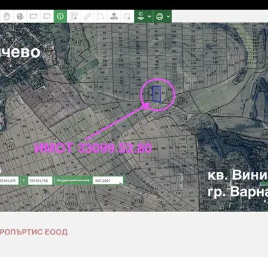
Task: Click the X coordinate field ending 405,645
Action: [x=9, y=181]
